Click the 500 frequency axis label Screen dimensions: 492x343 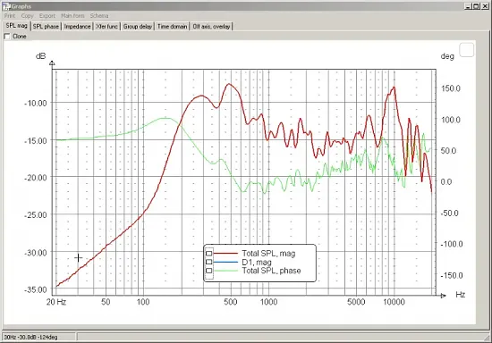pyautogui.click(x=231, y=302)
